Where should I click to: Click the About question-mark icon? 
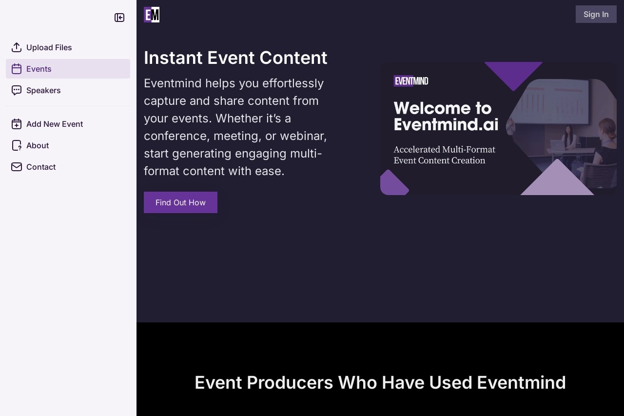tap(17, 145)
